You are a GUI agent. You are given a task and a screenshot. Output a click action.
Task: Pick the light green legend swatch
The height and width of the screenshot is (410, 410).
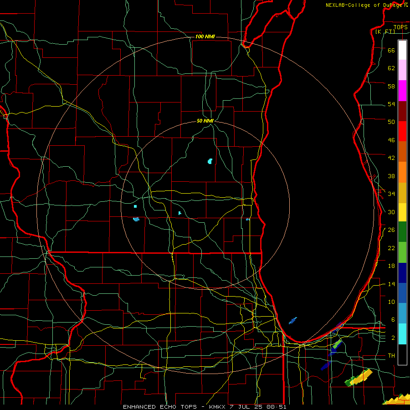coord(402,252)
